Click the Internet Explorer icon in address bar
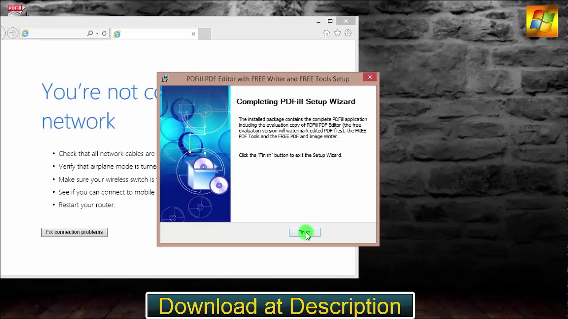568x319 pixels. (x=25, y=33)
